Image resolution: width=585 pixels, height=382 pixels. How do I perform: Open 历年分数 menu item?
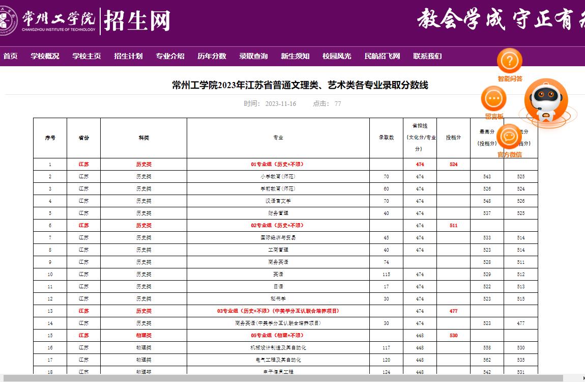point(212,56)
